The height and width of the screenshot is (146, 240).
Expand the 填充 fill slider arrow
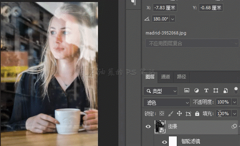[234, 114]
